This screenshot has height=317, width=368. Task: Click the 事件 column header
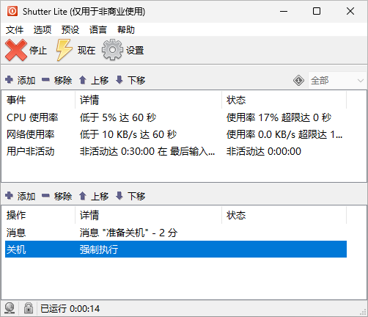tap(38, 100)
